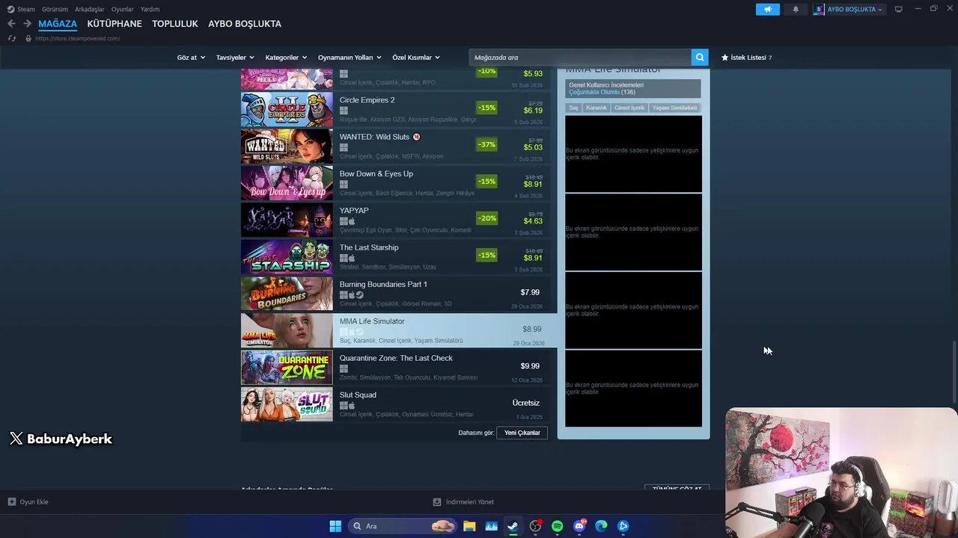Open the Görünüm menu

[55, 9]
